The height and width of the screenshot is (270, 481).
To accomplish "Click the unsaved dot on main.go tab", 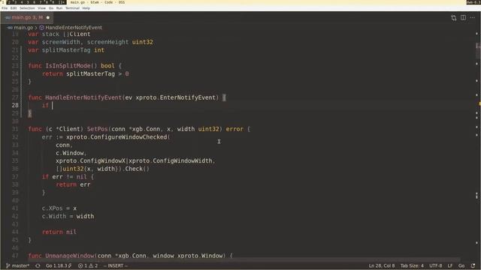I will click(x=48, y=18).
